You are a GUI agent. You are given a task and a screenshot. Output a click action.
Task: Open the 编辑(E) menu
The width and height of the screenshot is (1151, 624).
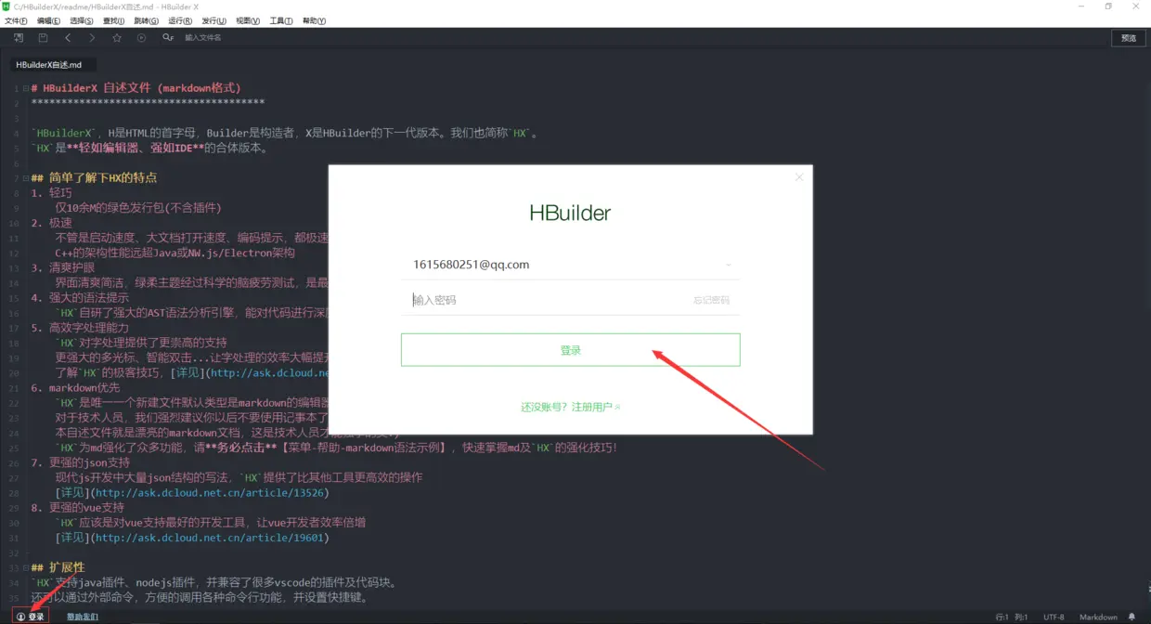tap(48, 20)
